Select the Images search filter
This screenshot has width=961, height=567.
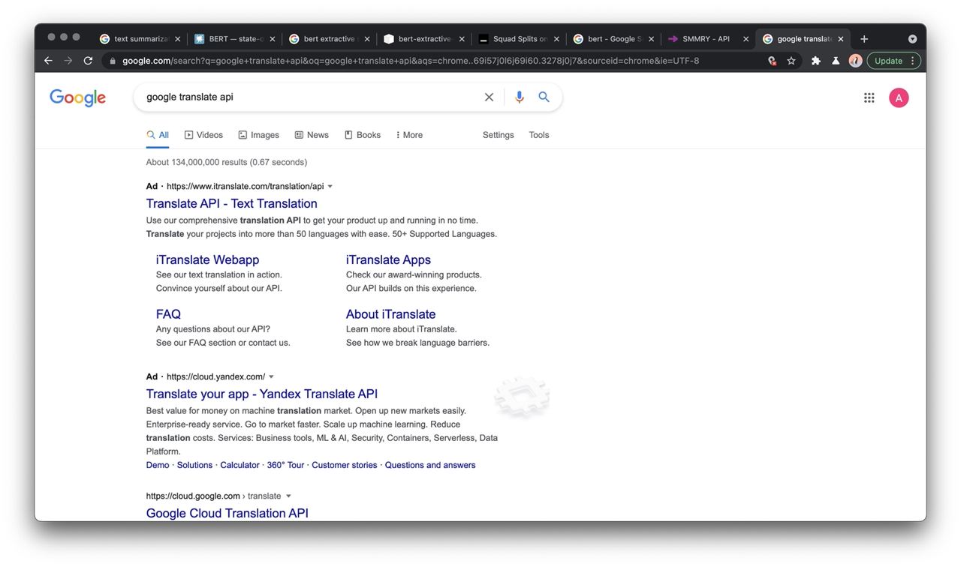pos(258,135)
